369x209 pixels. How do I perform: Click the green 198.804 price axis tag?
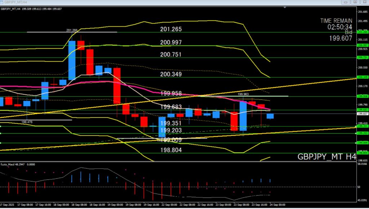pos(362,153)
